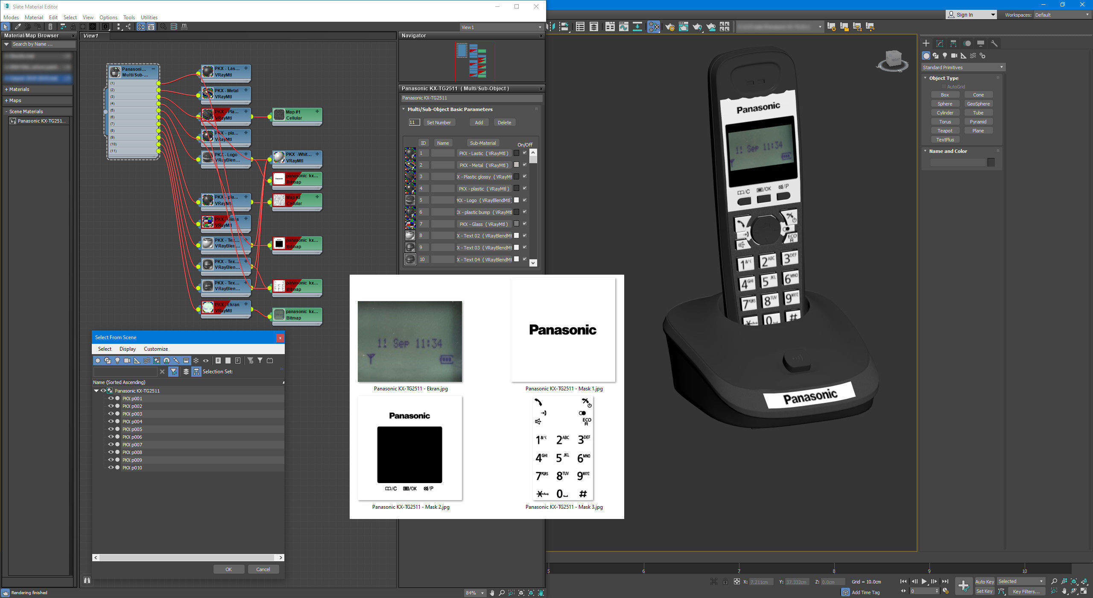Image resolution: width=1093 pixels, height=598 pixels.
Task: Open Display menu in Select From Scene
Action: (128, 349)
